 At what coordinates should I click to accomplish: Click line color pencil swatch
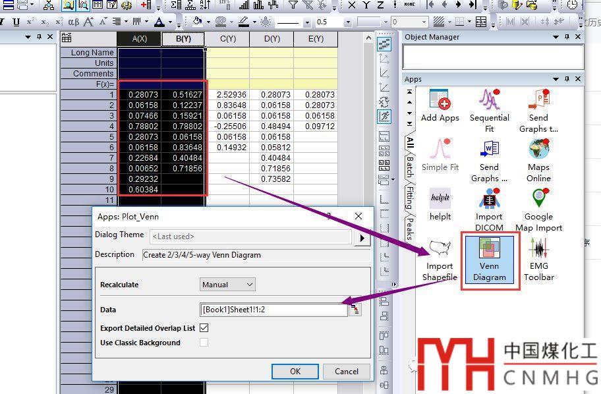[x=244, y=22]
